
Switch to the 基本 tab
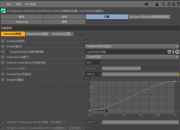point(22,17)
